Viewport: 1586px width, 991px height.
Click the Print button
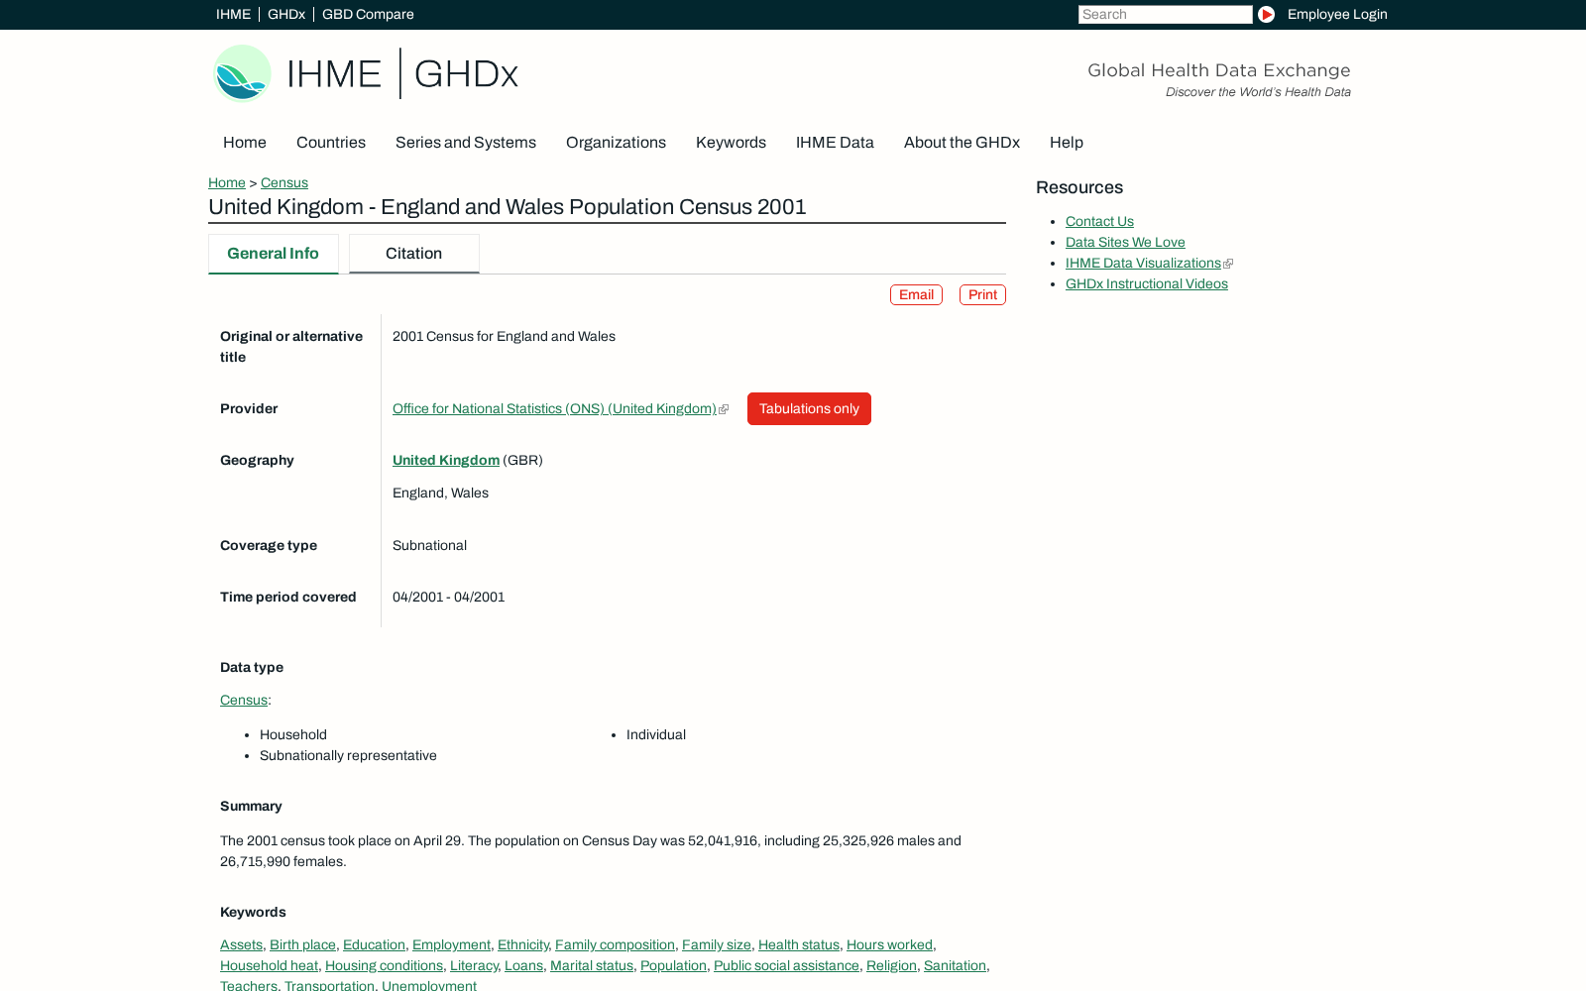coord(982,295)
